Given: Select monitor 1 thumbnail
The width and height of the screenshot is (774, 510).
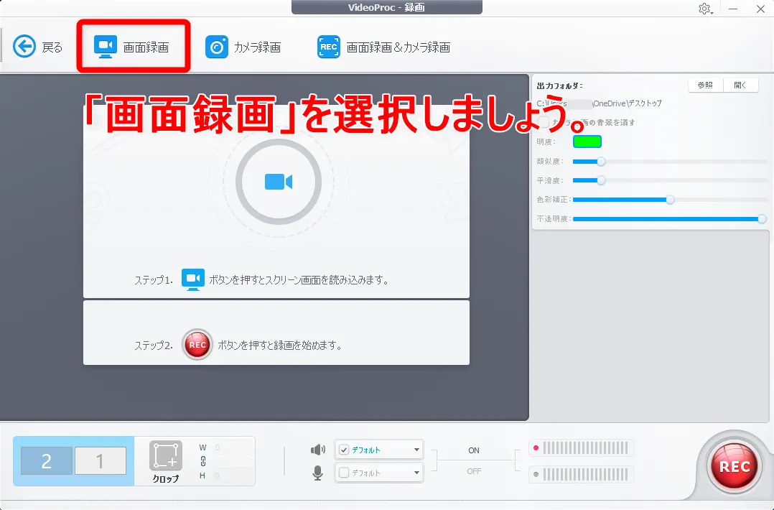Looking at the screenshot, I should (101, 460).
